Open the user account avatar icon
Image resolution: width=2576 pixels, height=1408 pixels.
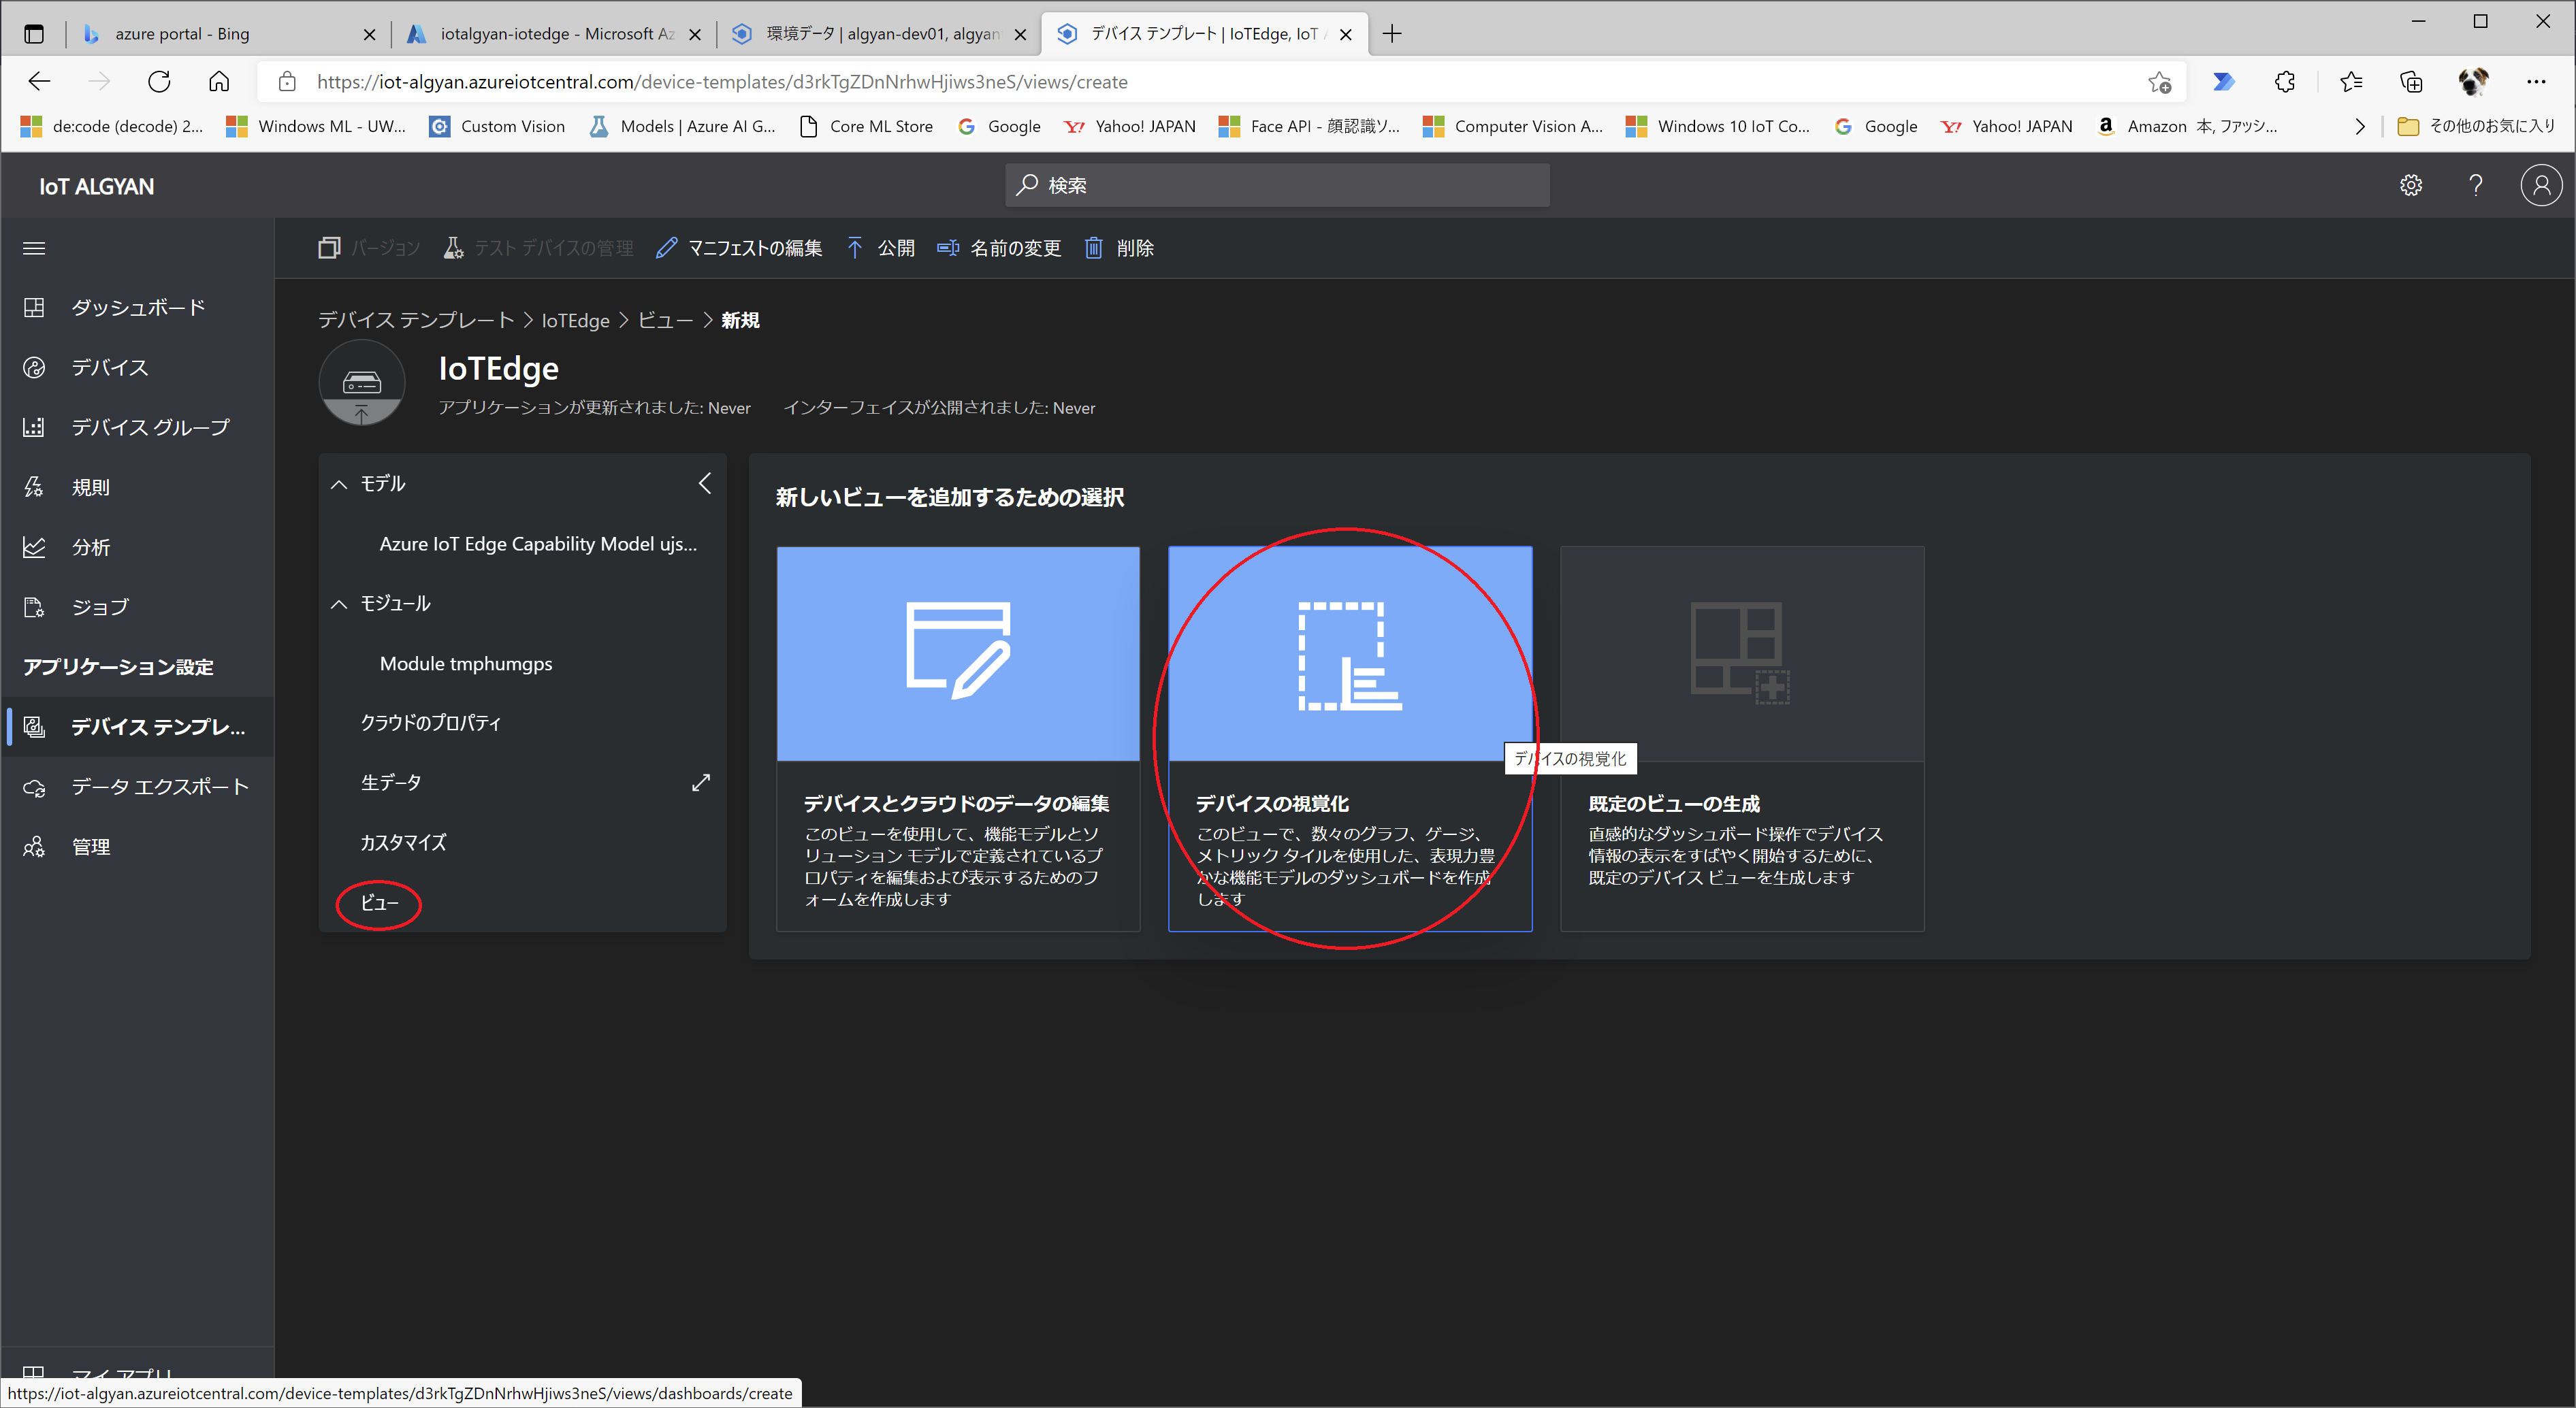2541,186
